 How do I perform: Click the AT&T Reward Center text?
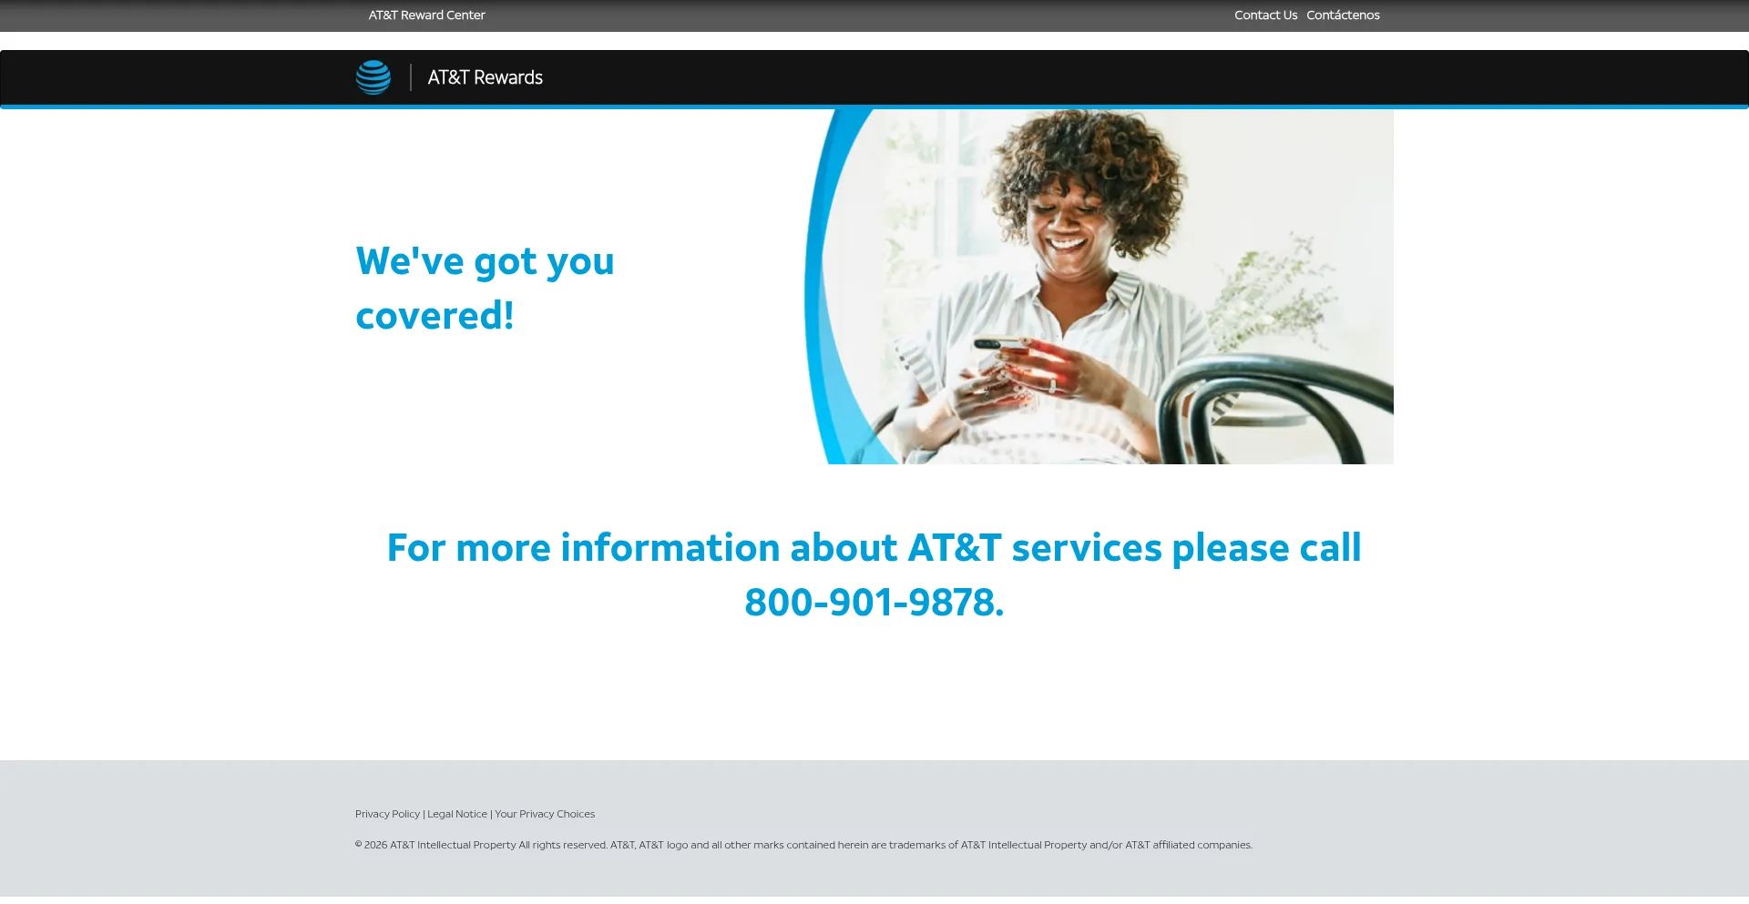tap(426, 15)
